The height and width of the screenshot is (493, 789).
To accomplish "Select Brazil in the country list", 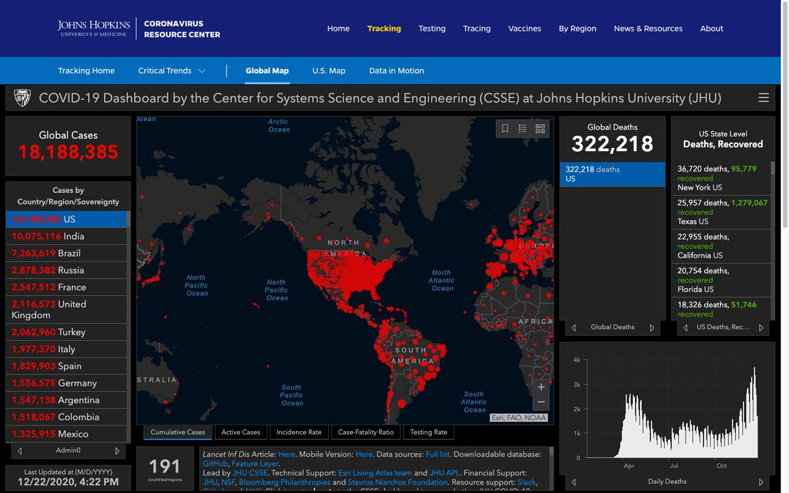I will tap(66, 253).
